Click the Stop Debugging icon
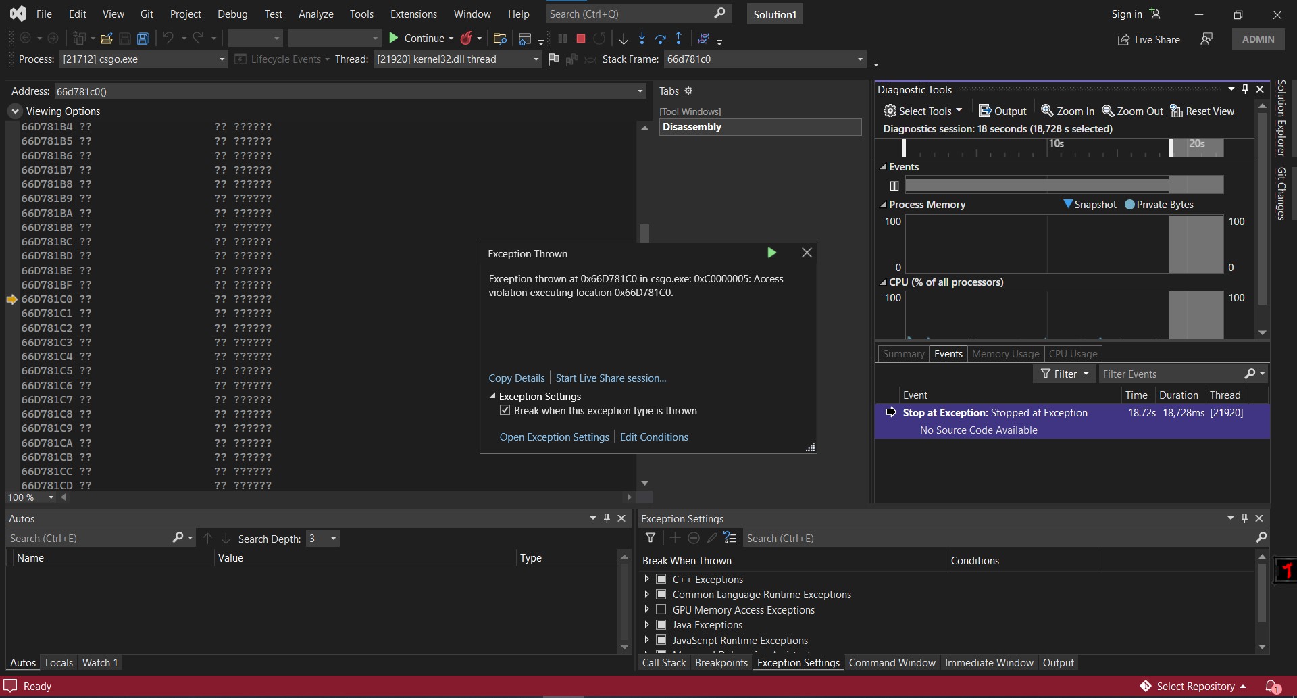Image resolution: width=1297 pixels, height=698 pixels. pyautogui.click(x=580, y=39)
